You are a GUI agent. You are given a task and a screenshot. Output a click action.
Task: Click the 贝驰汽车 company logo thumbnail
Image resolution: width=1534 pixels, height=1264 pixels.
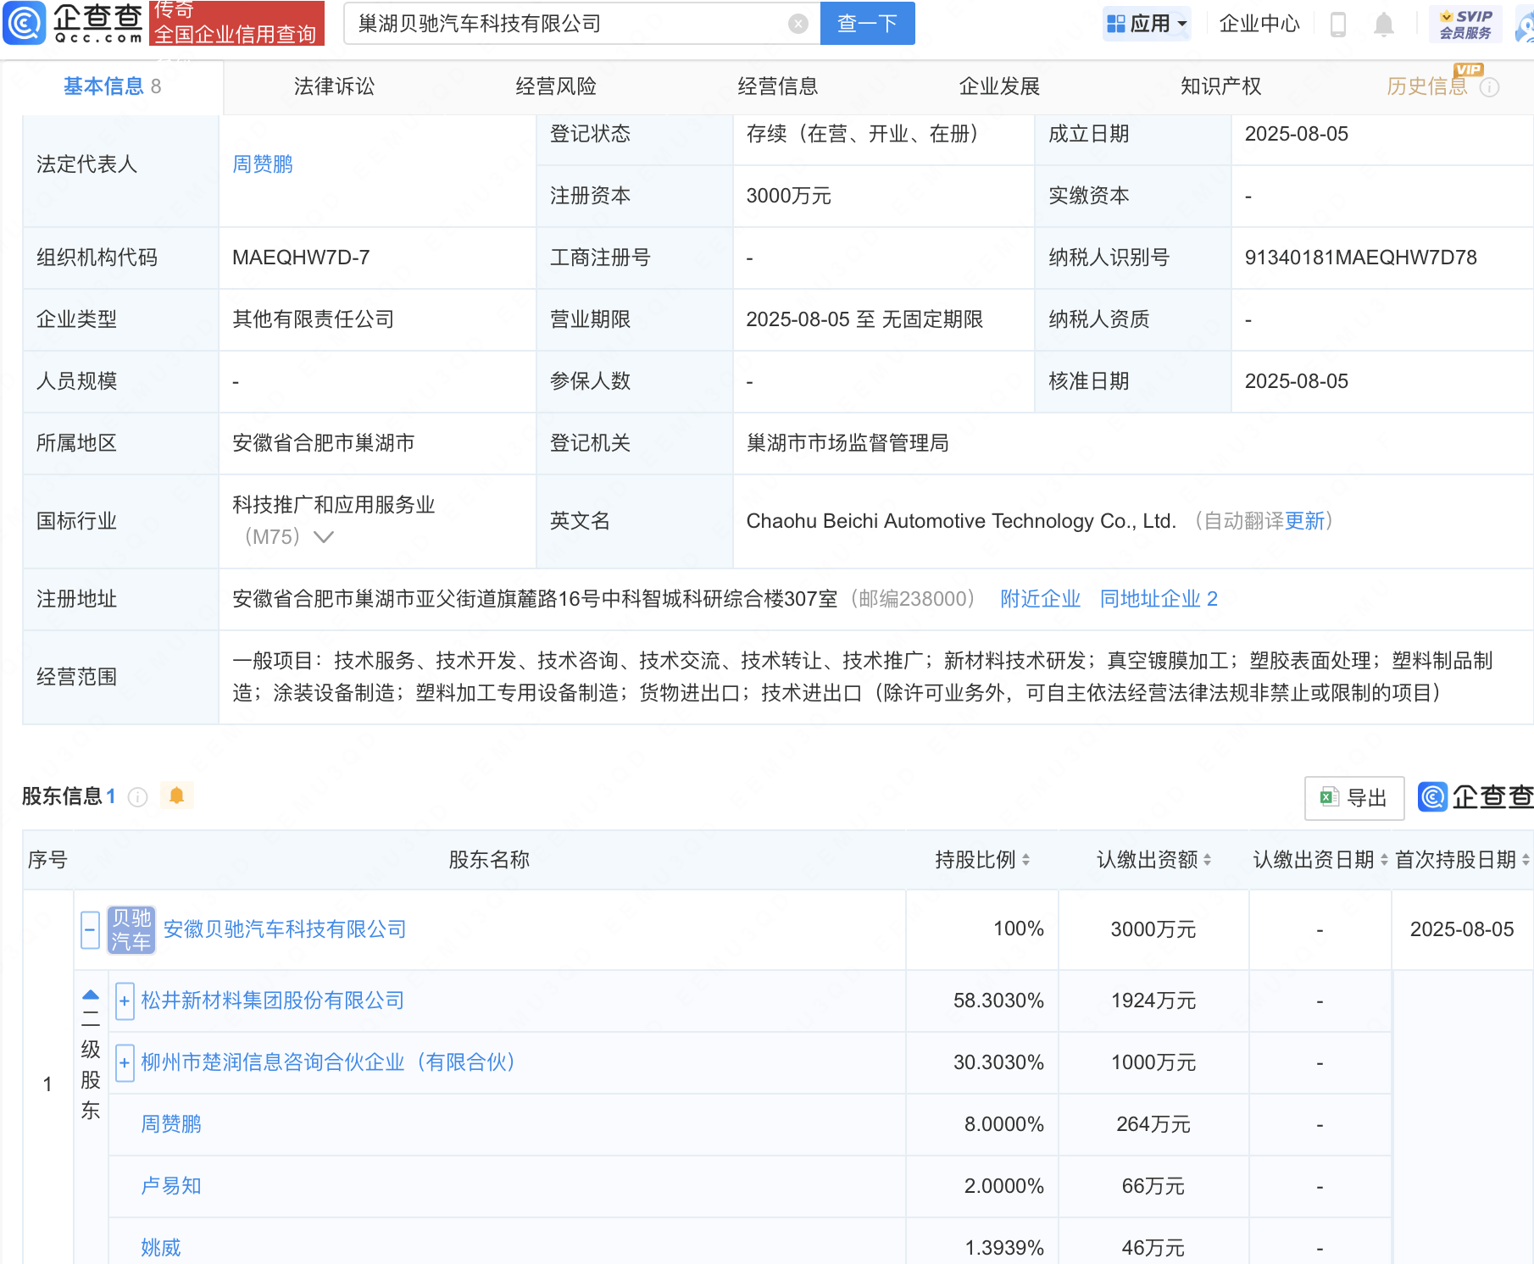coord(131,929)
